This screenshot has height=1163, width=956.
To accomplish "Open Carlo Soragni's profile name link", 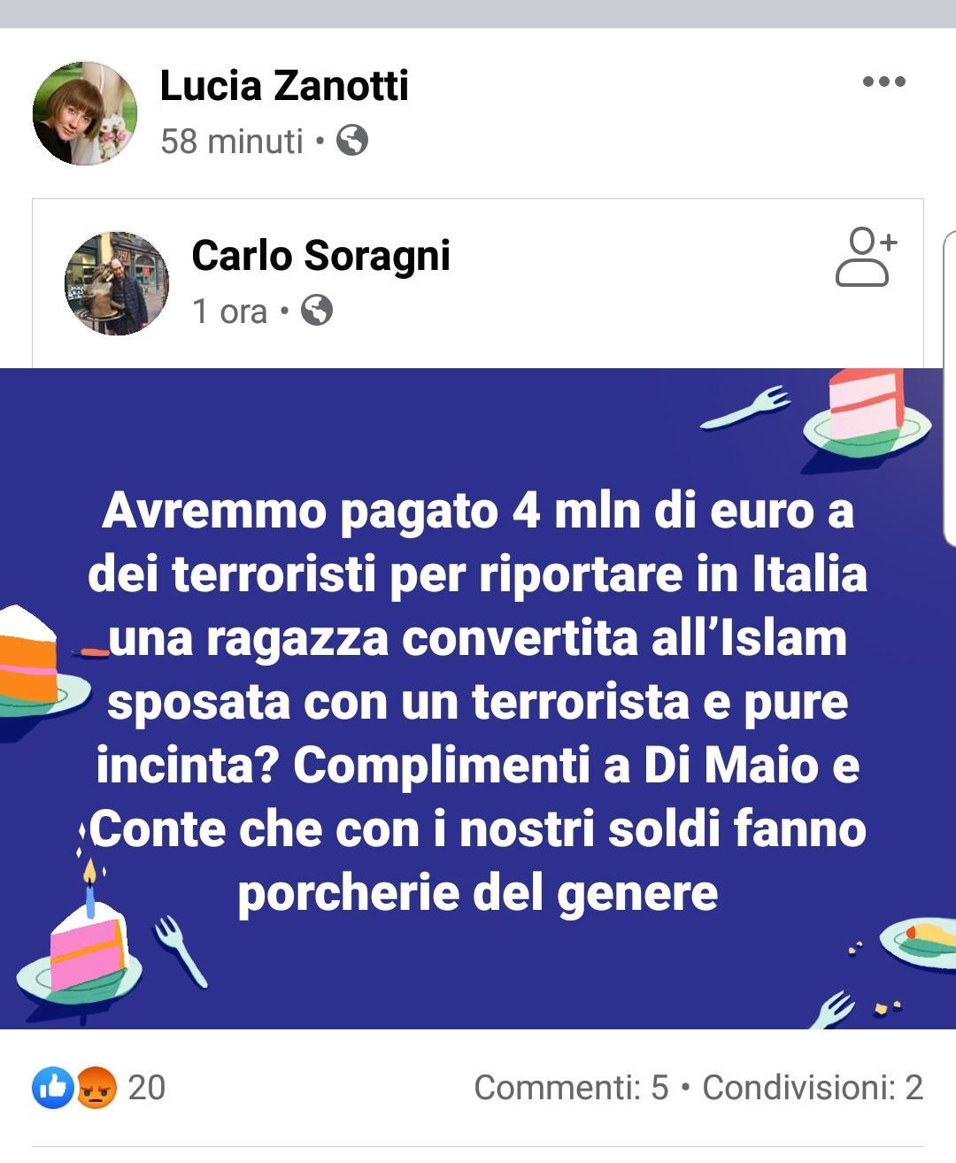I will pos(321,256).
